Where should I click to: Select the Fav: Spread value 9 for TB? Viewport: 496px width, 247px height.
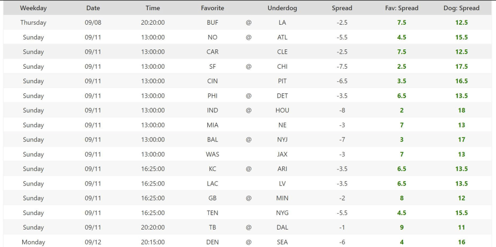pyautogui.click(x=402, y=227)
